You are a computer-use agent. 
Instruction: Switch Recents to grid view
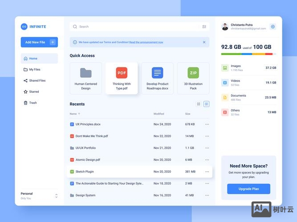pos(199,104)
